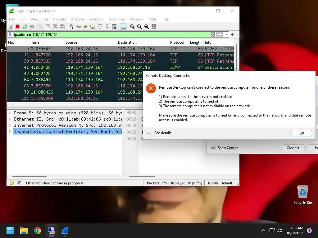Zoom out on packet text
Screen dimensions: 318x238
coord(139,27)
